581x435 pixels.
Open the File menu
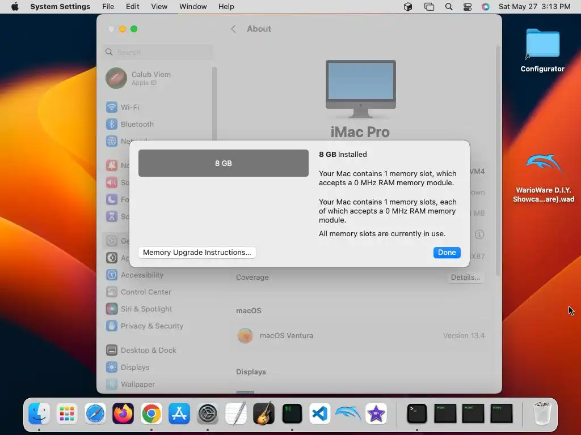click(108, 7)
